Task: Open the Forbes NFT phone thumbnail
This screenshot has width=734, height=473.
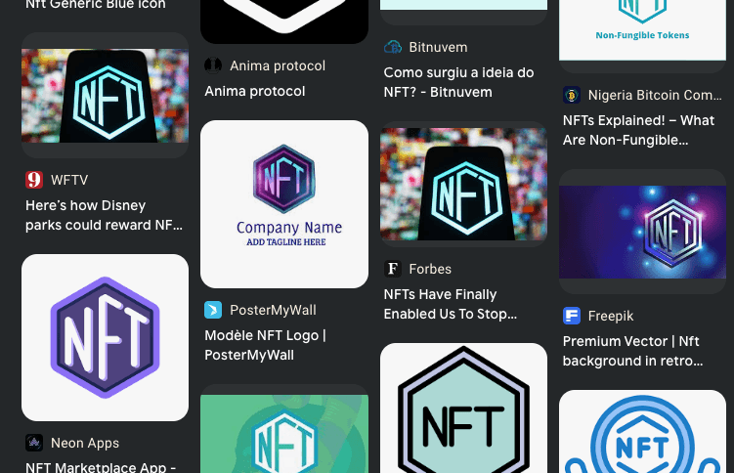Action: click(463, 185)
